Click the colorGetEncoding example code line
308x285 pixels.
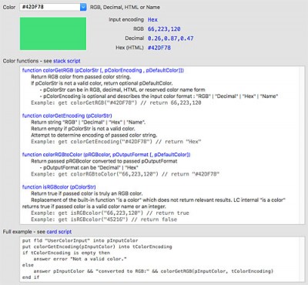(x=116, y=142)
